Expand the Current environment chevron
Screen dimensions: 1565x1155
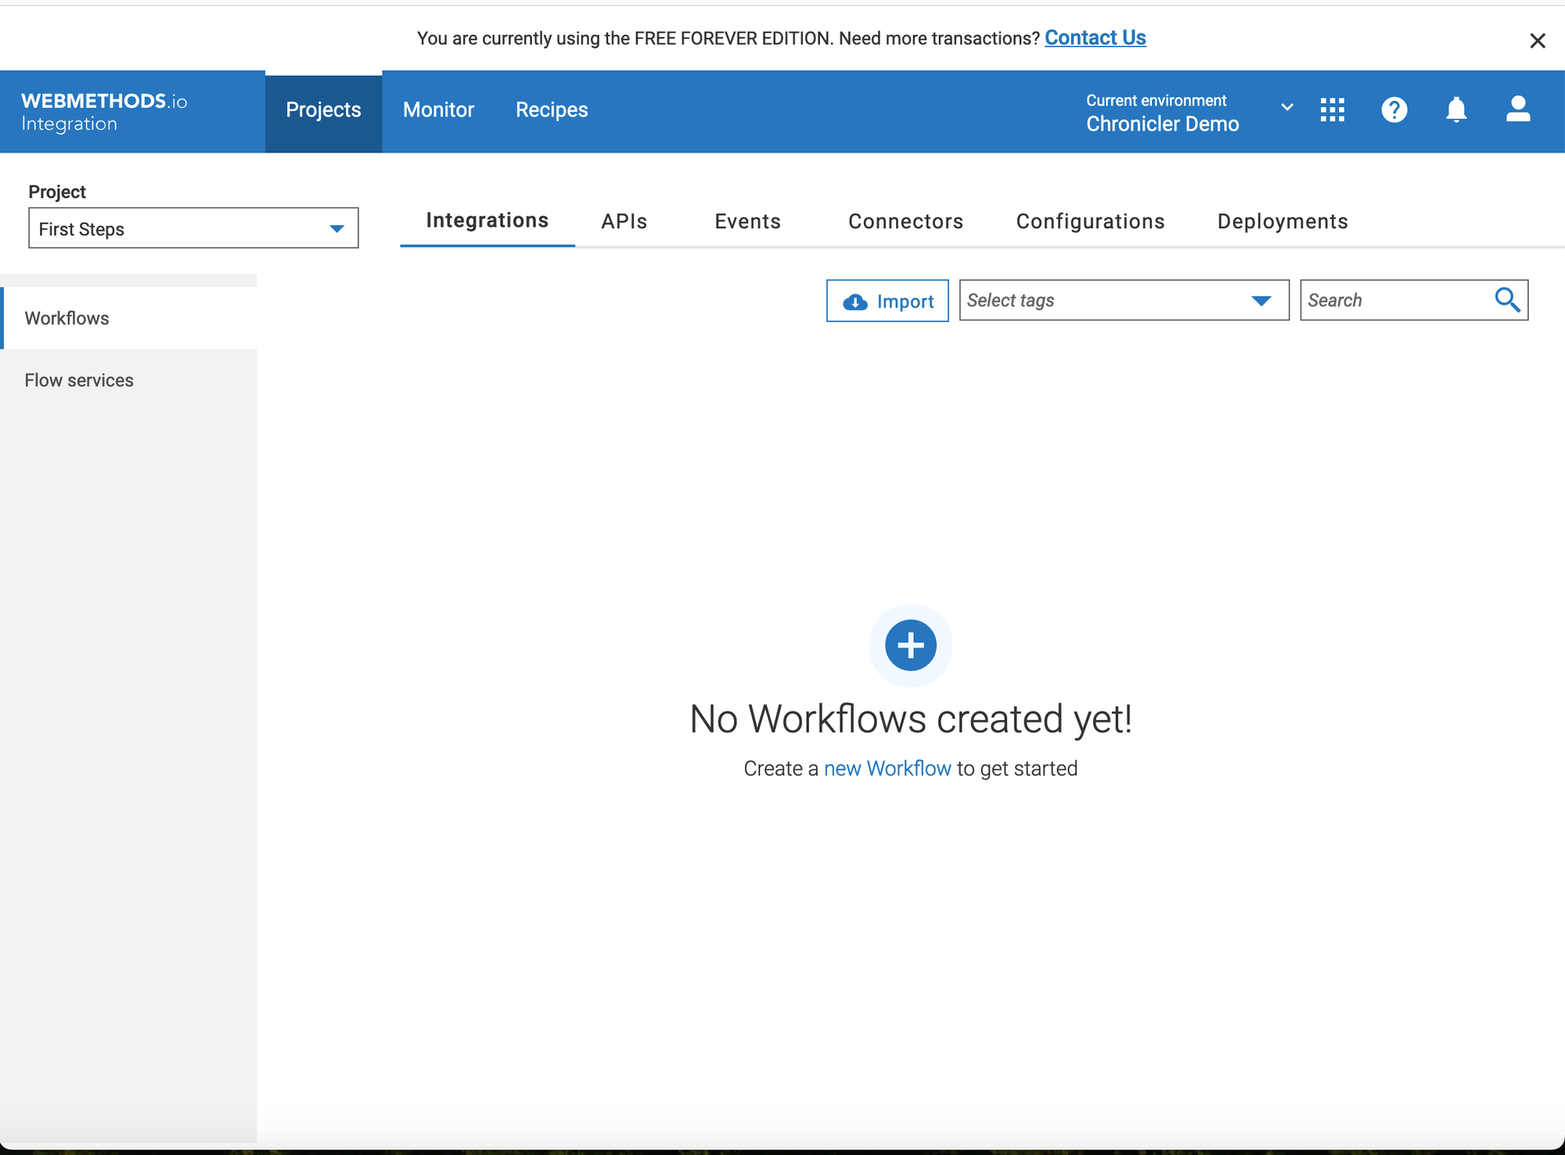tap(1286, 107)
